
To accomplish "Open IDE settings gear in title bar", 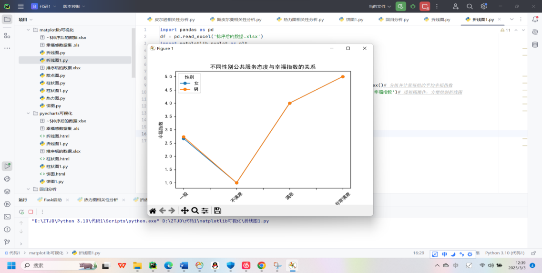I will click(483, 6).
